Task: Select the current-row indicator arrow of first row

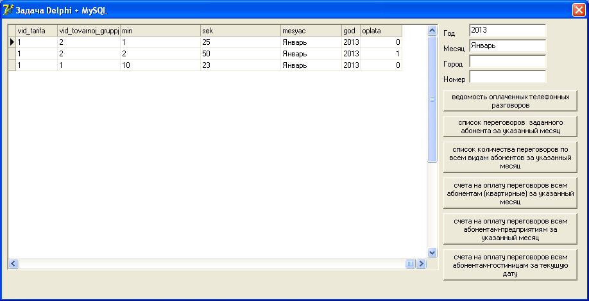Action: point(12,42)
